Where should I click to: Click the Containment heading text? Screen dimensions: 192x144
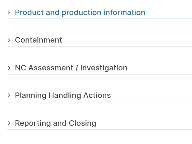click(x=38, y=40)
